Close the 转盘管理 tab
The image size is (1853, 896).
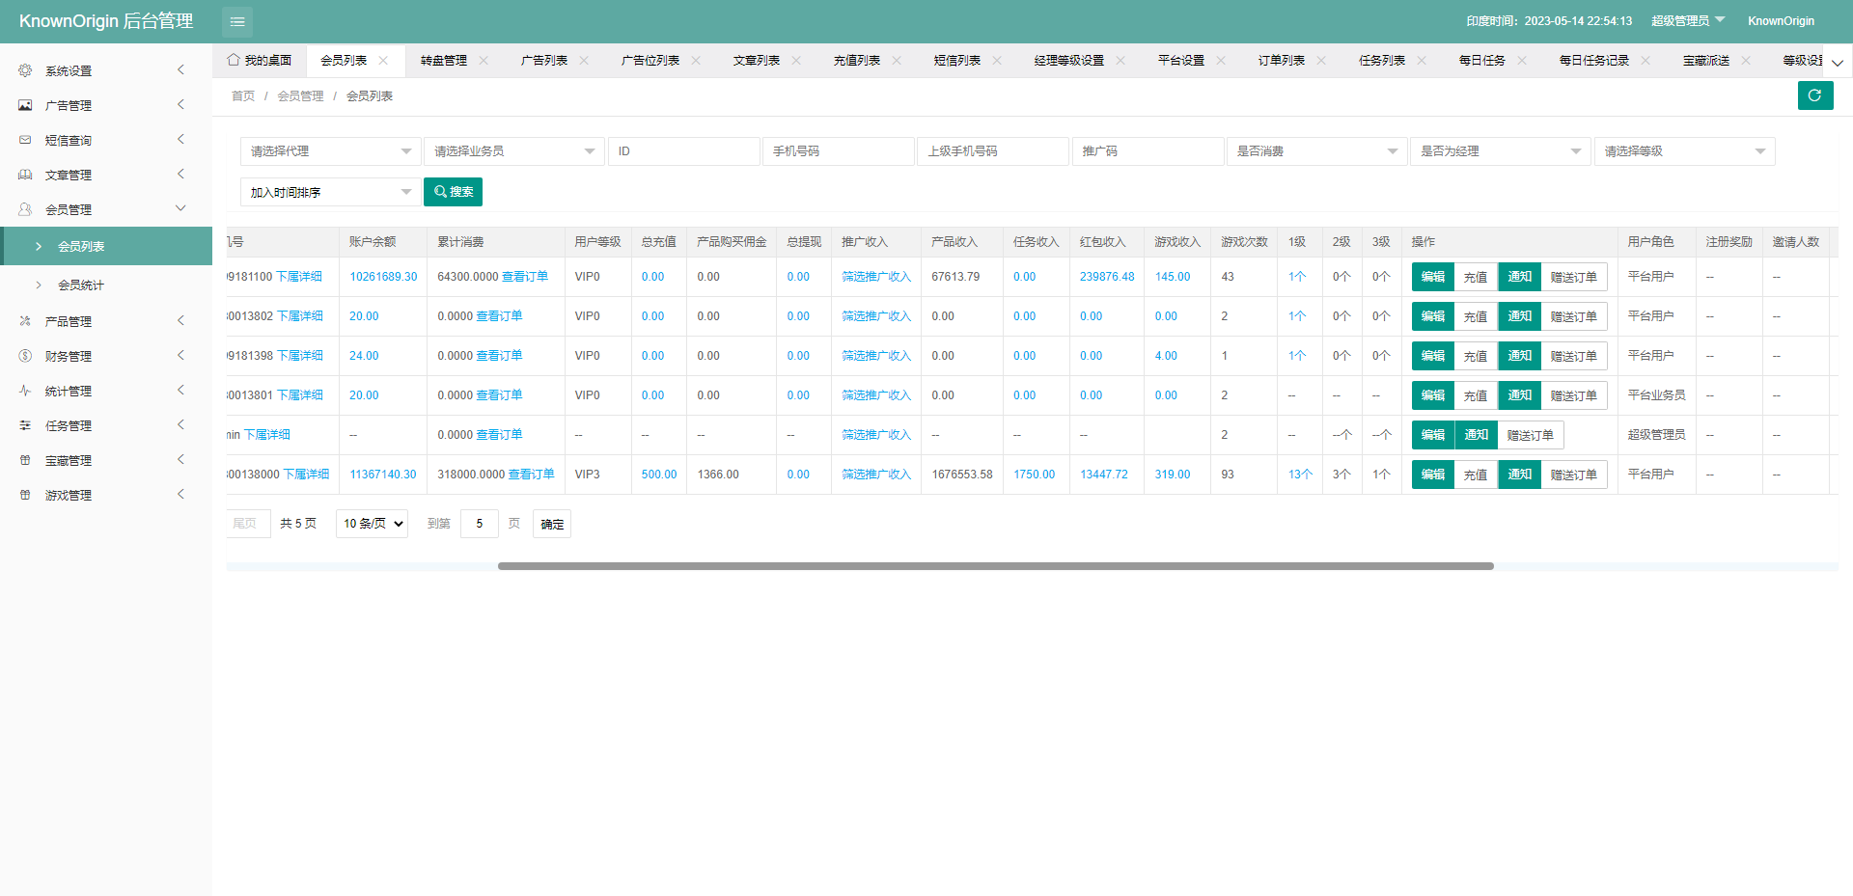[484, 61]
